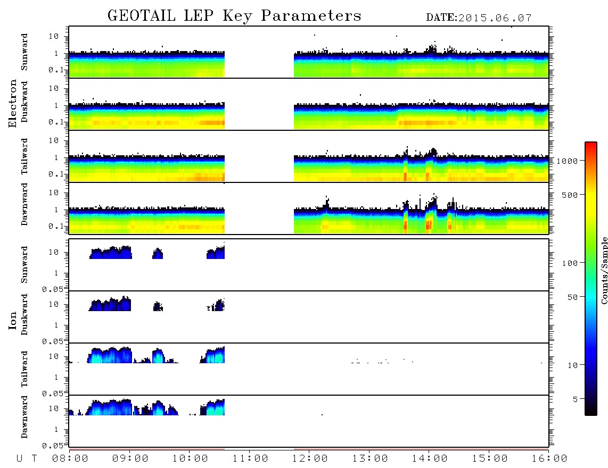Click the Electron Duskward spectrogram after 12:00
The width and height of the screenshot is (608, 468).
click(x=421, y=116)
